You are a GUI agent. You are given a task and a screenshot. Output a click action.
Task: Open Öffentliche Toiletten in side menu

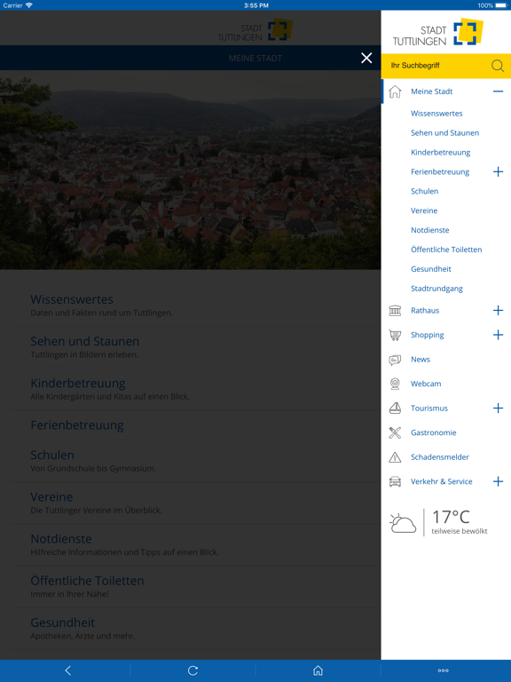pyautogui.click(x=446, y=250)
